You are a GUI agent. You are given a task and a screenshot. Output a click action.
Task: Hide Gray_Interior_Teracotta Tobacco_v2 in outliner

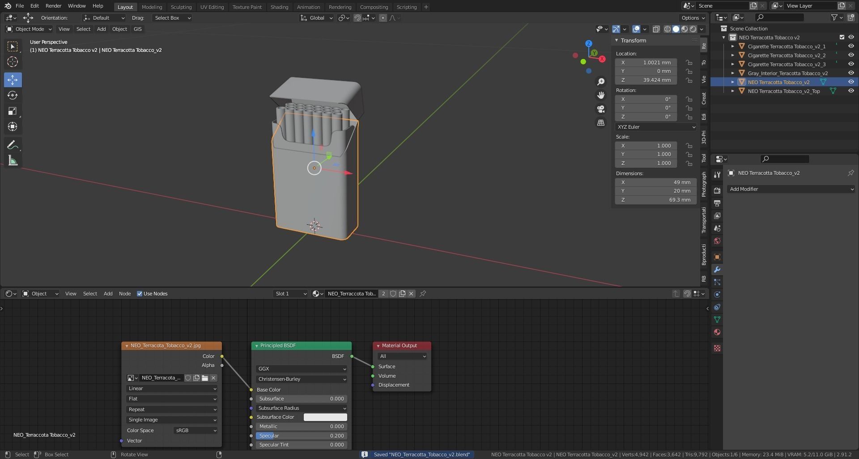(x=851, y=73)
